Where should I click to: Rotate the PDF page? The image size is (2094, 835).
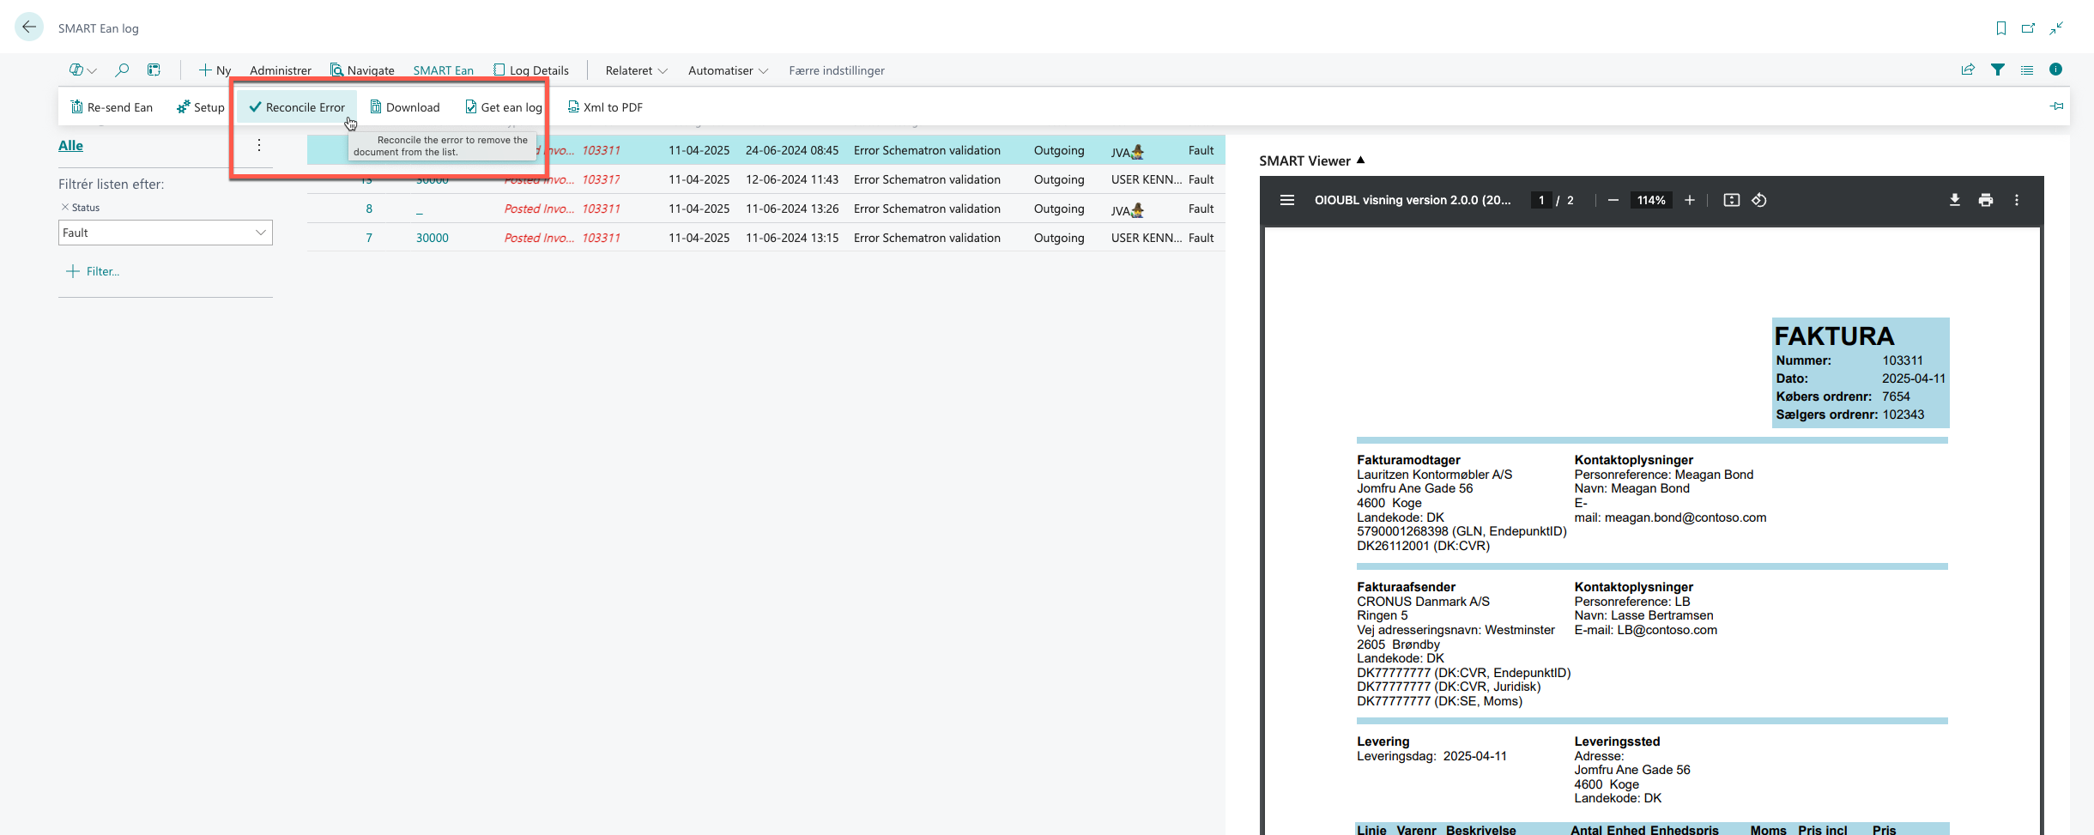pos(1758,200)
